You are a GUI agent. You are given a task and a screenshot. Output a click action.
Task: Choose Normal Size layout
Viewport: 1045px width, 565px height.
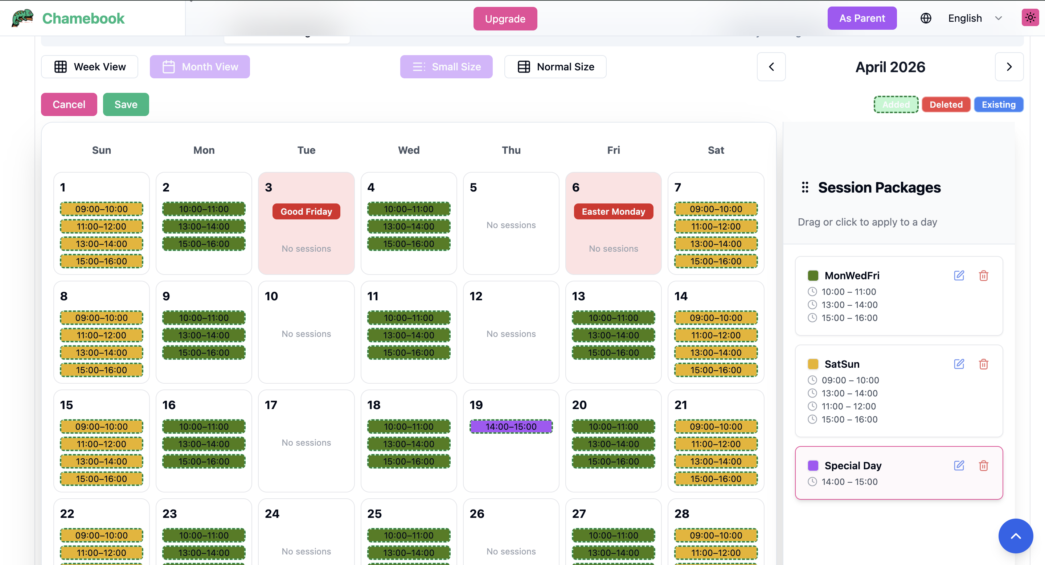pos(556,67)
